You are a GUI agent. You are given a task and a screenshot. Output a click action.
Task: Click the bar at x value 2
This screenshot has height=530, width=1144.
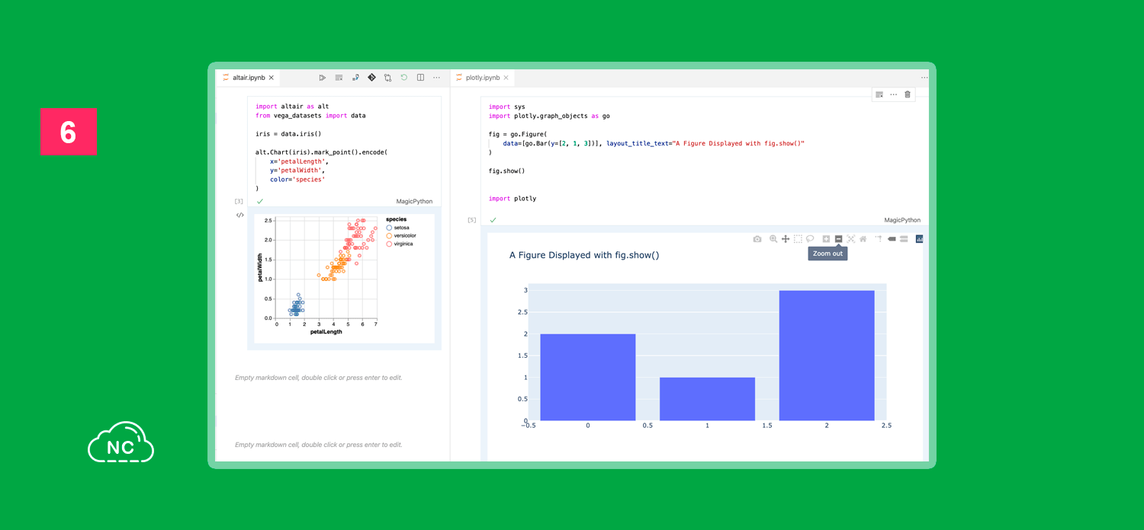[827, 356]
